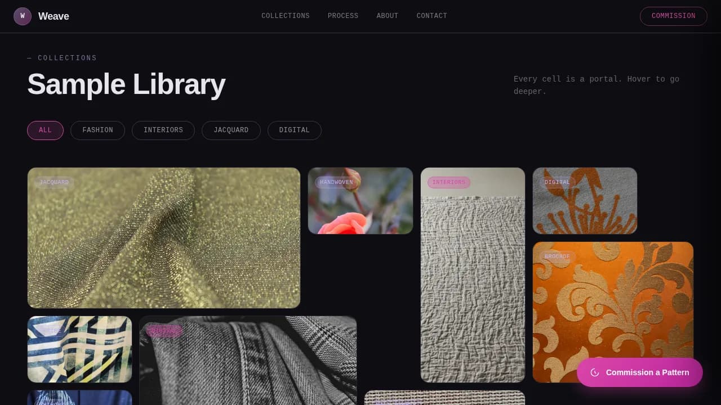This screenshot has width=721, height=405.
Task: Open the Collections nav link
Action: 286,16
